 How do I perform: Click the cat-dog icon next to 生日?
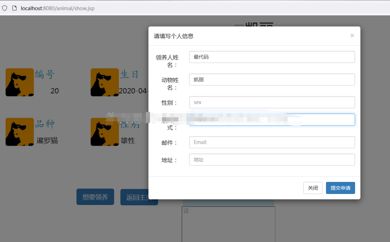105,82
